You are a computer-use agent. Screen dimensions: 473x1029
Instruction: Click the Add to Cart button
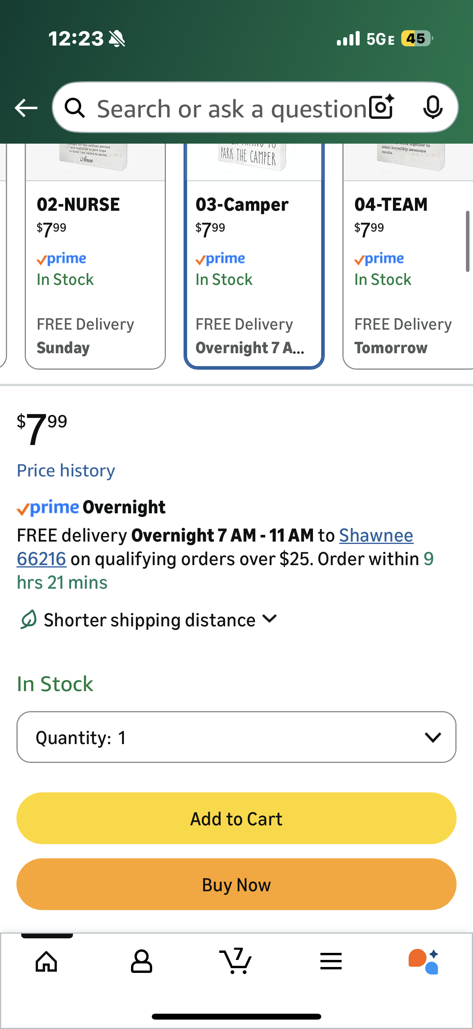(236, 819)
